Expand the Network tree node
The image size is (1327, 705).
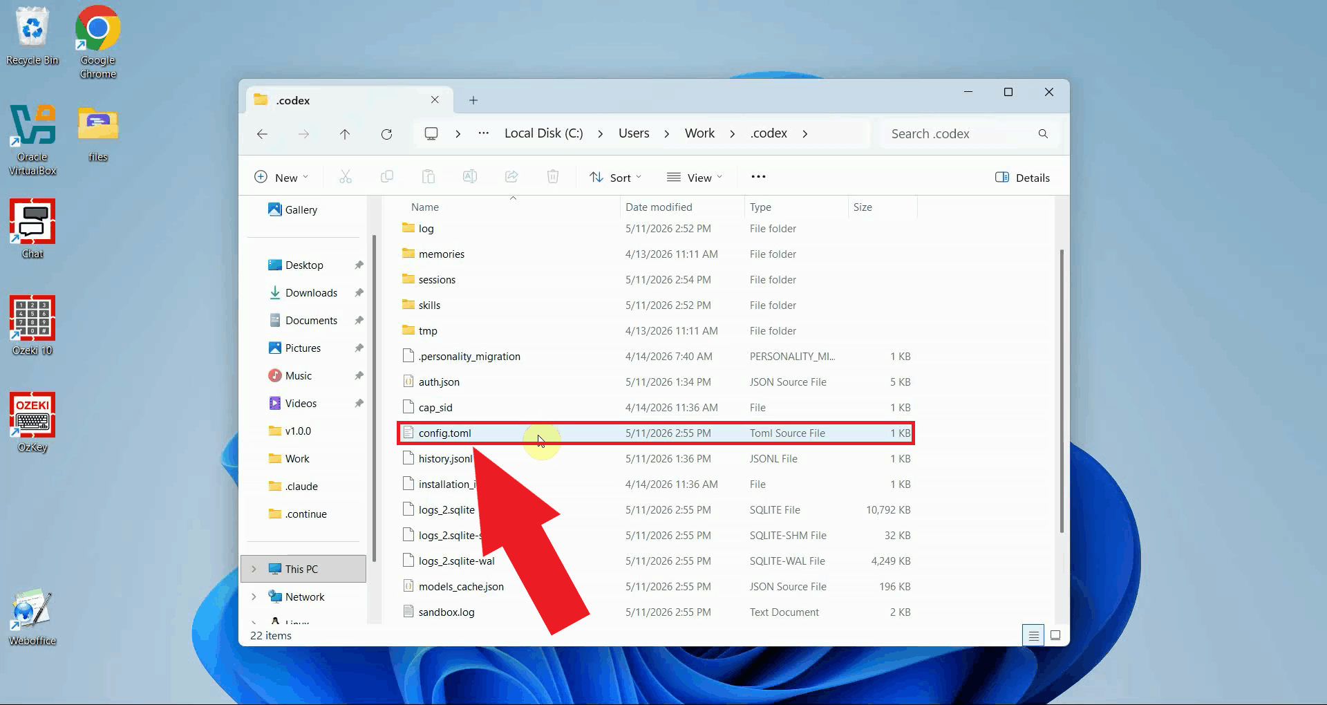pos(254,596)
